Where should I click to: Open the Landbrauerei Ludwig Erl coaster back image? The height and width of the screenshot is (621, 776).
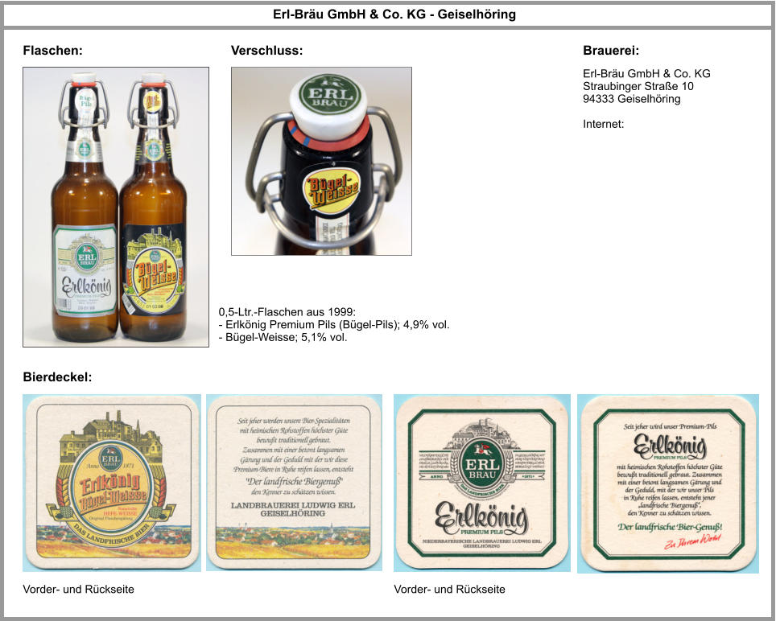coord(294,482)
